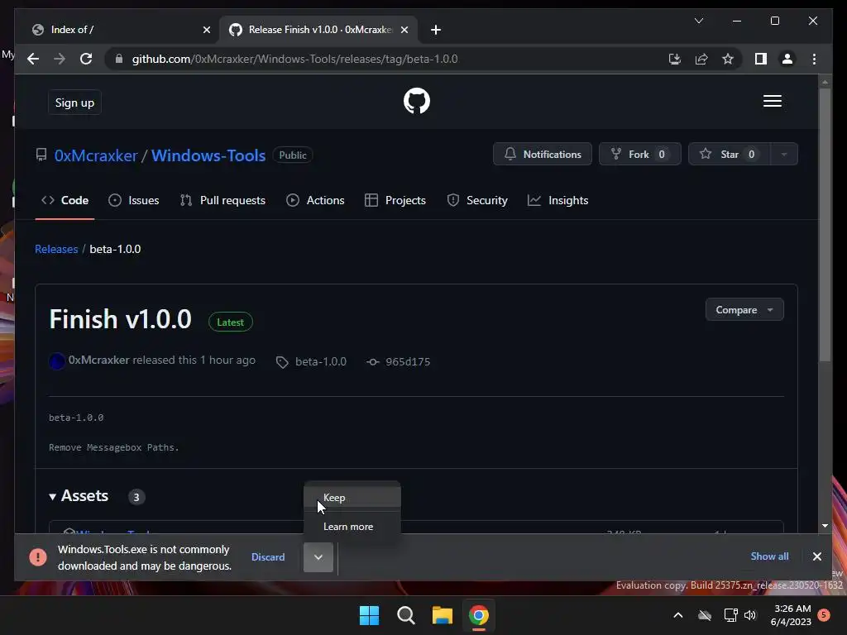Switch to the Issues tab
Screen dimensions: 847x635
134,200
